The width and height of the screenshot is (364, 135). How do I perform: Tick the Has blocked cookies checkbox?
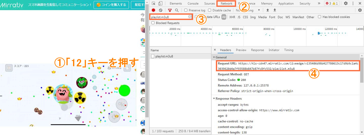pos(320,17)
